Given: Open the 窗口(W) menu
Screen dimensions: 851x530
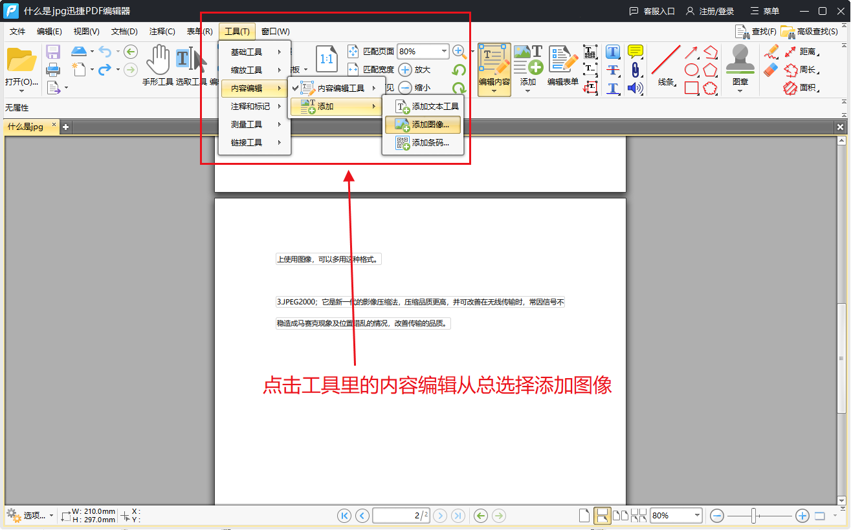Looking at the screenshot, I should pyautogui.click(x=276, y=31).
